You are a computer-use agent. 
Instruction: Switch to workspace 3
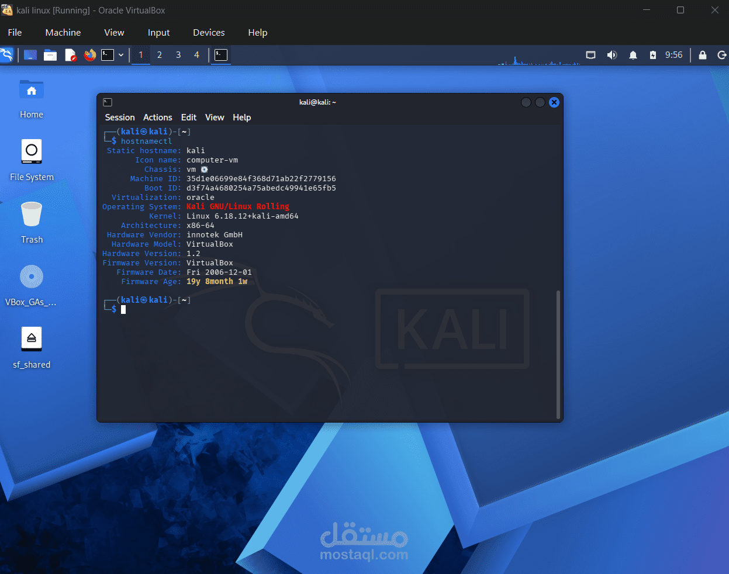click(x=178, y=55)
